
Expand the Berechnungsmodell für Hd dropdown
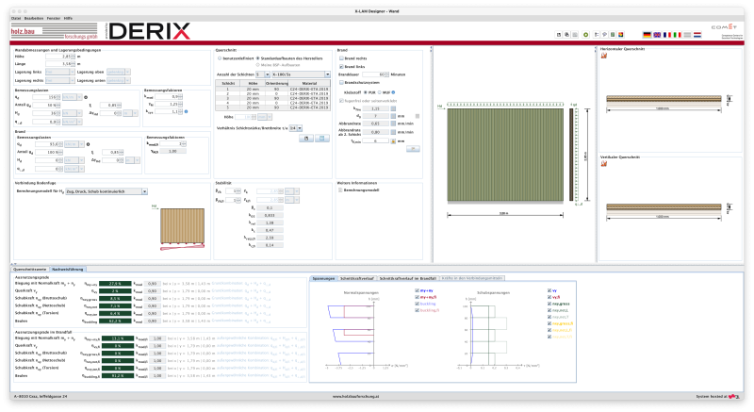(x=107, y=191)
